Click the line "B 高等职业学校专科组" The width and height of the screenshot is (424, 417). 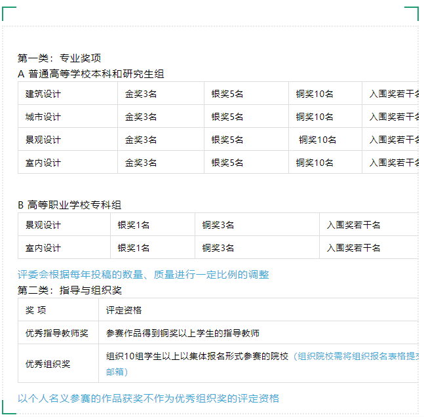coord(69,205)
